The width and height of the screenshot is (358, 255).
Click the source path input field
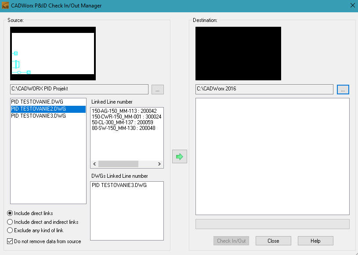click(x=79, y=89)
